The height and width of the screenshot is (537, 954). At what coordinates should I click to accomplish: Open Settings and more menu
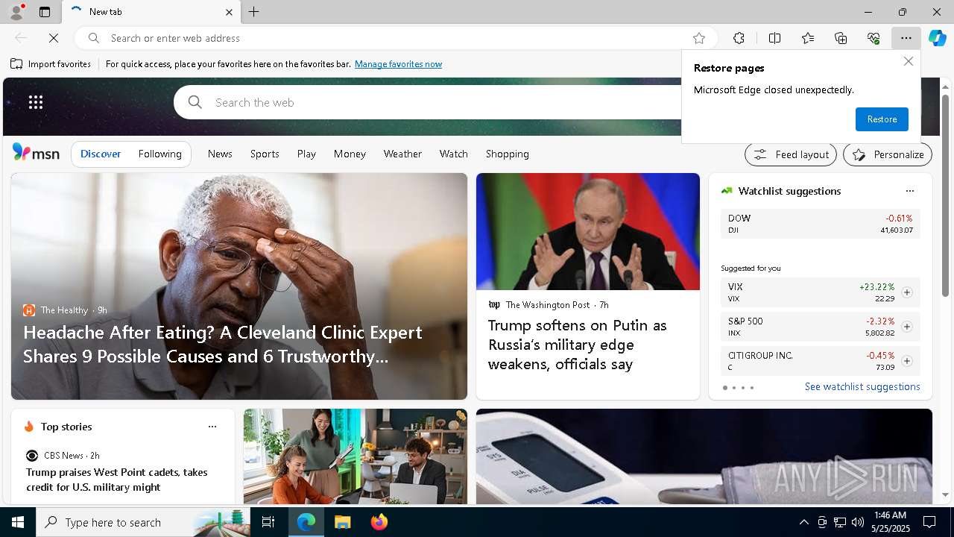tap(906, 38)
